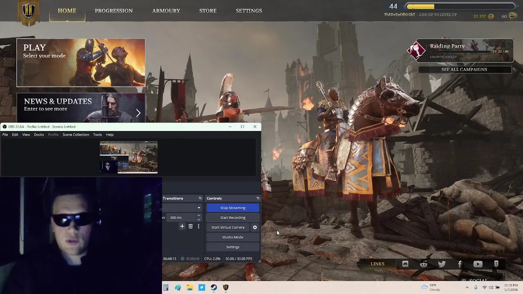Open the Torn Banner link icon
Image resolution: width=523 pixels, height=294 pixels.
click(x=496, y=264)
